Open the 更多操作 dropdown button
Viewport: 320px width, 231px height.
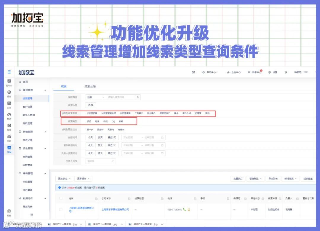(x=83, y=179)
